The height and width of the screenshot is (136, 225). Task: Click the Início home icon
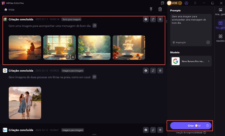[6, 10]
